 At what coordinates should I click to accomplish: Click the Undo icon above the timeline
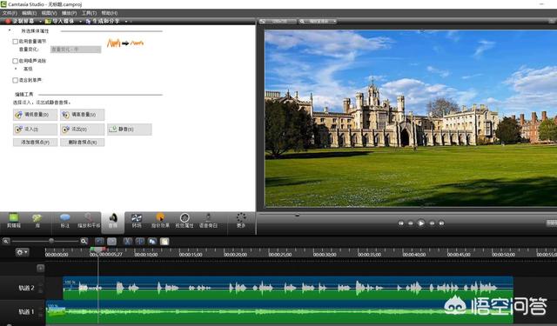100,241
